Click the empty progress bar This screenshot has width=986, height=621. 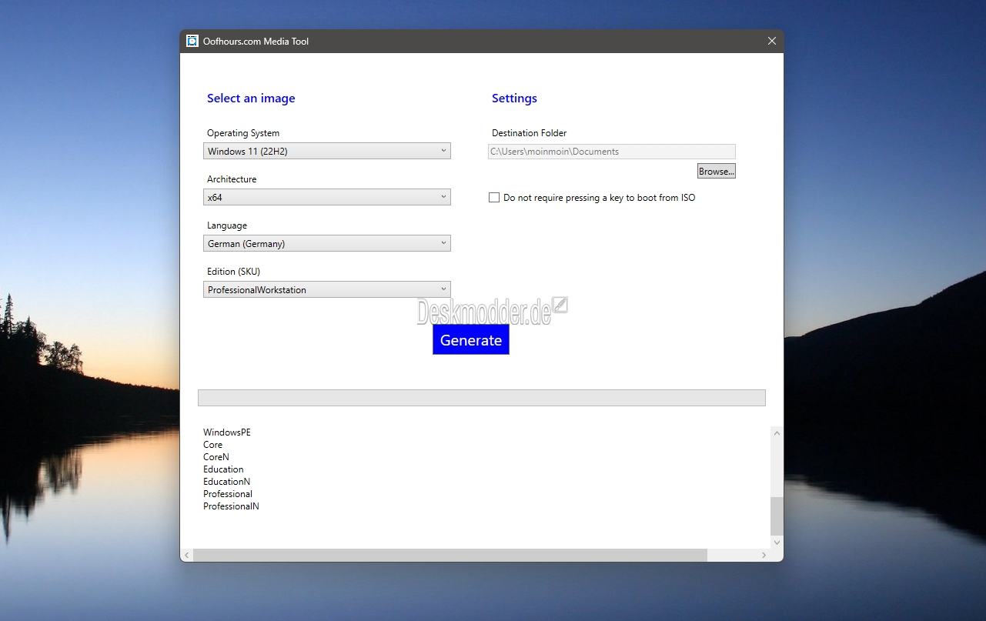pos(482,397)
